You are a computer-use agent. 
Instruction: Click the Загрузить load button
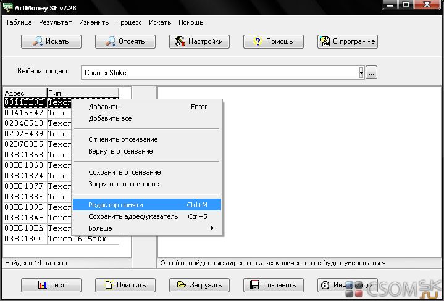coord(199,285)
